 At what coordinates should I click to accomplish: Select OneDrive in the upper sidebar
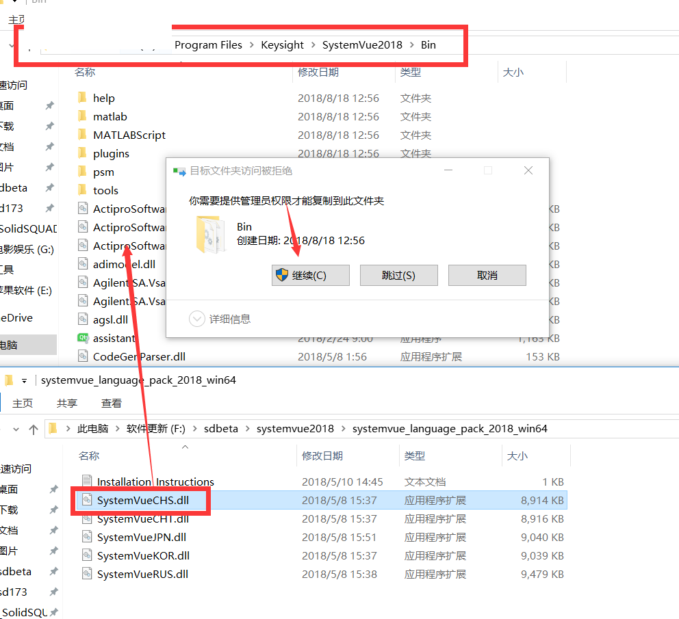tap(17, 318)
